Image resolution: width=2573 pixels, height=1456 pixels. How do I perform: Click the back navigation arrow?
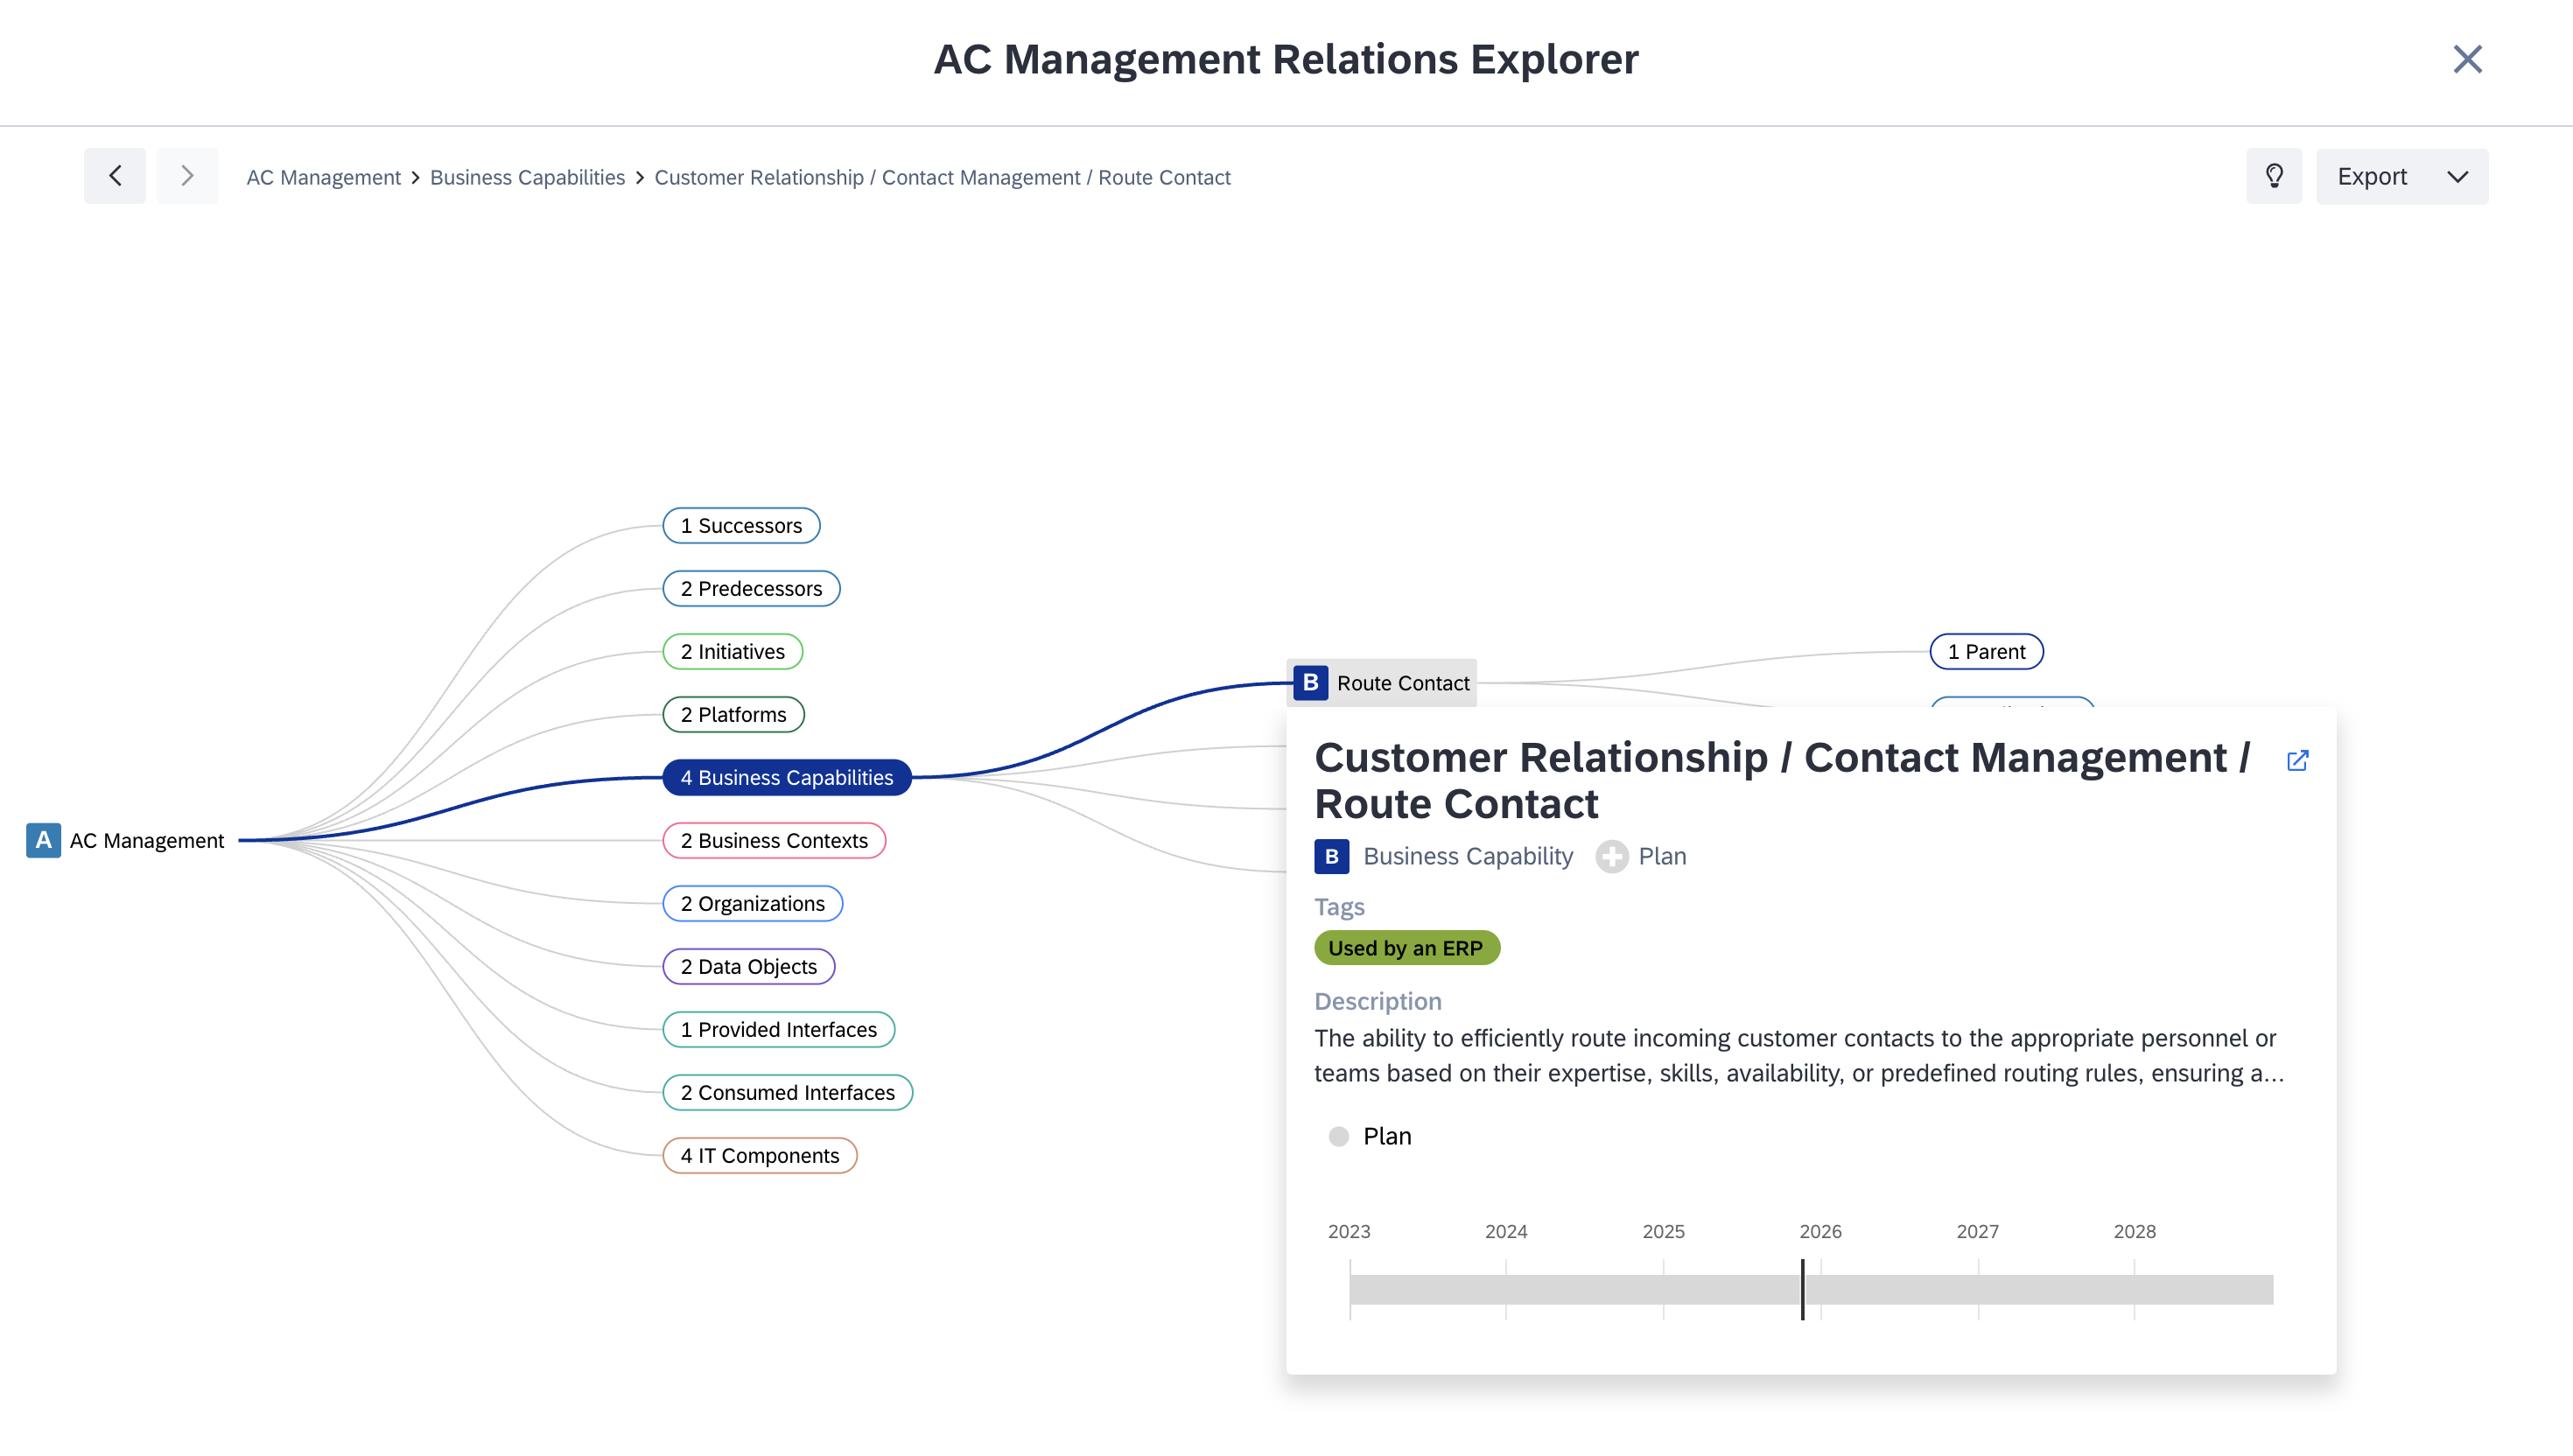(x=115, y=176)
